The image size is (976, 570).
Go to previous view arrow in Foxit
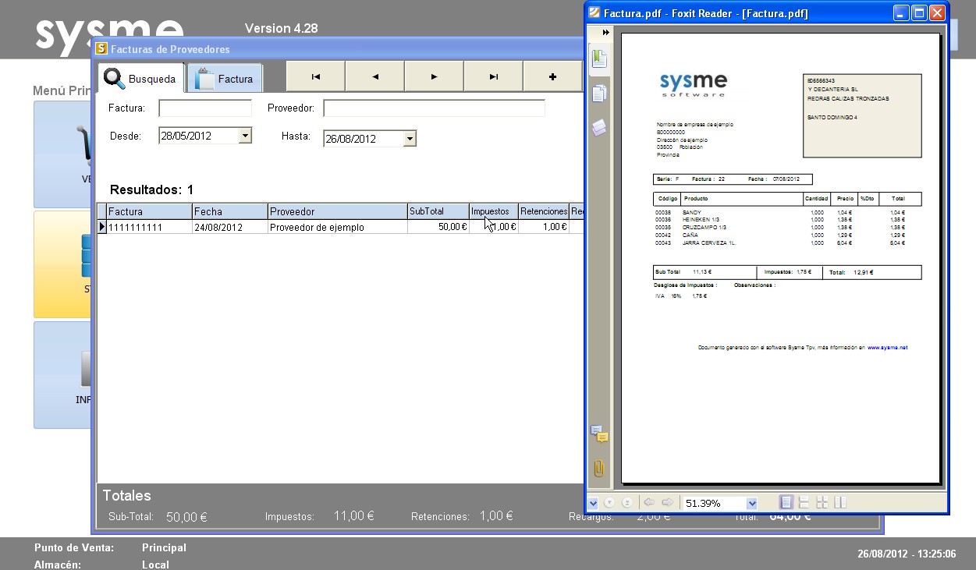click(649, 503)
